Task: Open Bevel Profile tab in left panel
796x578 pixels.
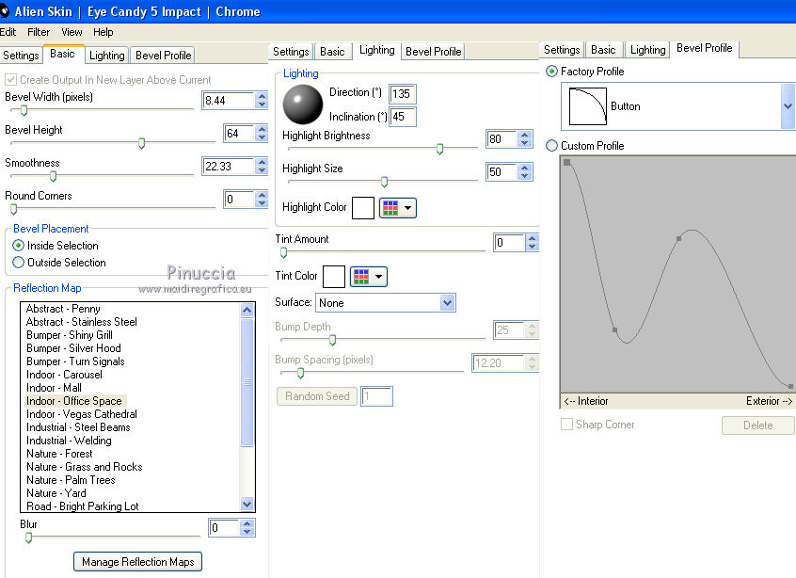Action: 163,56
